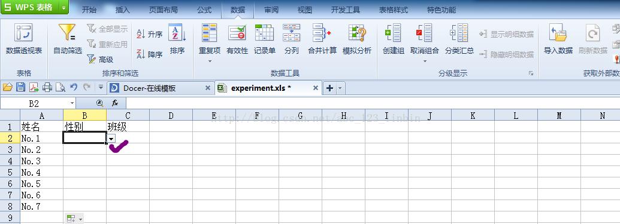This screenshot has width=620, height=224.
Task: Export to PDF from the quick toolbar
Action: click(34, 88)
